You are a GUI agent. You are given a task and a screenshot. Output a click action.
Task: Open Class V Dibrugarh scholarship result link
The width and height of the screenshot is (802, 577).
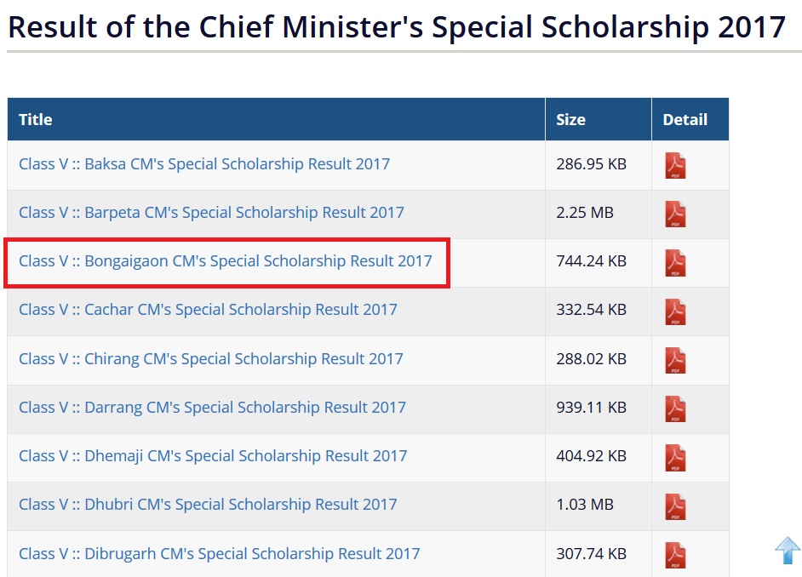coord(220,553)
